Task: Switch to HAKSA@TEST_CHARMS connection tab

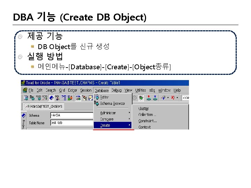Action: coord(44,106)
